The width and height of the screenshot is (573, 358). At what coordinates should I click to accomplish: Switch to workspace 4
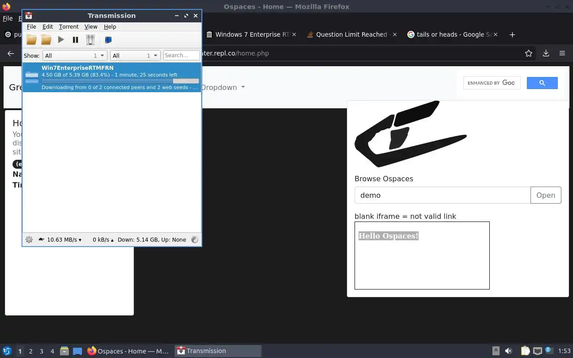click(x=52, y=351)
